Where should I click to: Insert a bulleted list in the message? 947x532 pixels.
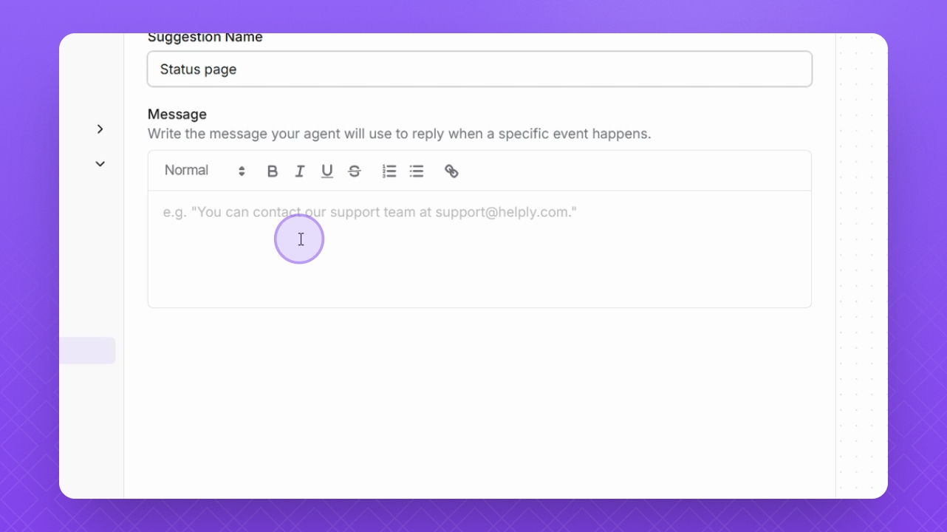(x=417, y=171)
